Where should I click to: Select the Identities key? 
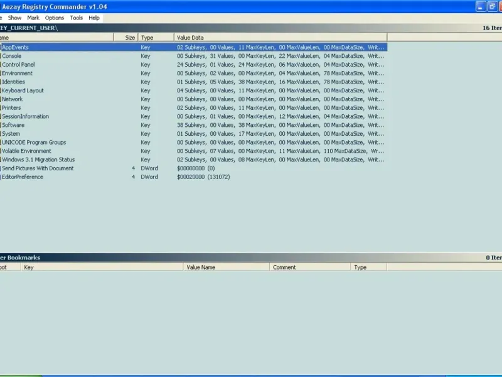13,82
